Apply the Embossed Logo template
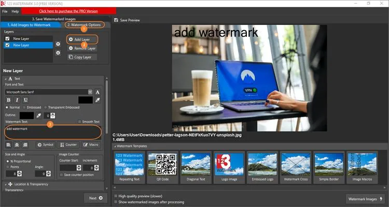Screen dimensions: 389x207 pyautogui.click(x=262, y=167)
